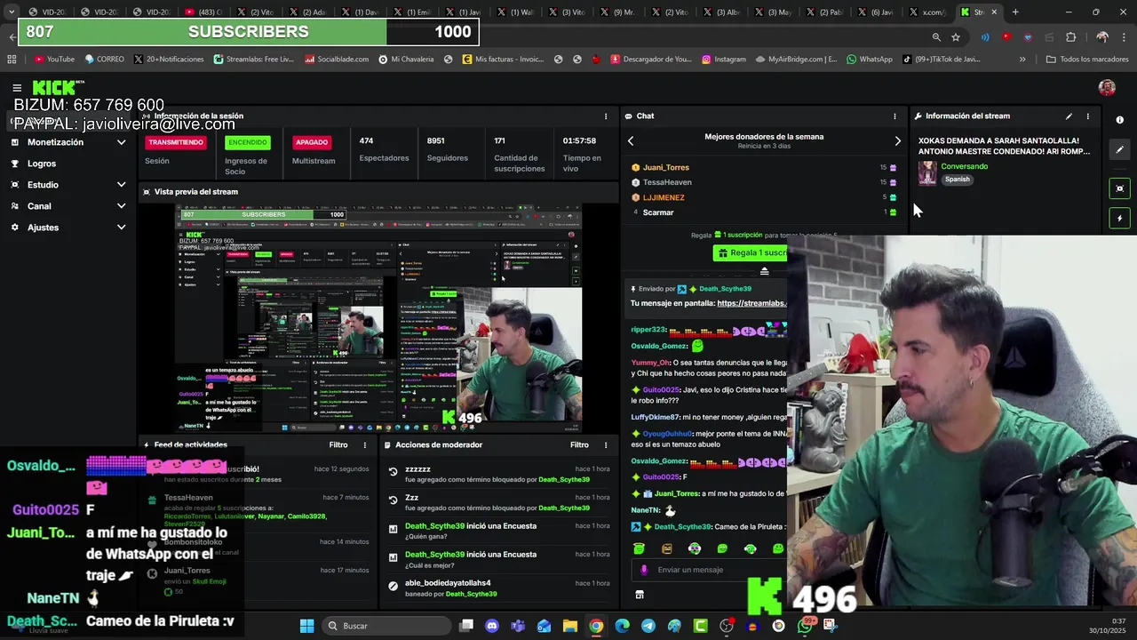Screen dimensions: 1137x640
Task: Edit stream info with pencil icon in panel header
Action: click(x=1069, y=116)
